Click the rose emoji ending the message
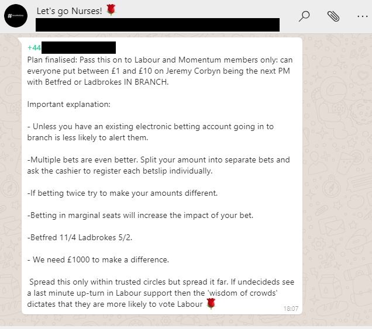Image resolution: width=372 pixels, height=329 pixels. coord(211,303)
